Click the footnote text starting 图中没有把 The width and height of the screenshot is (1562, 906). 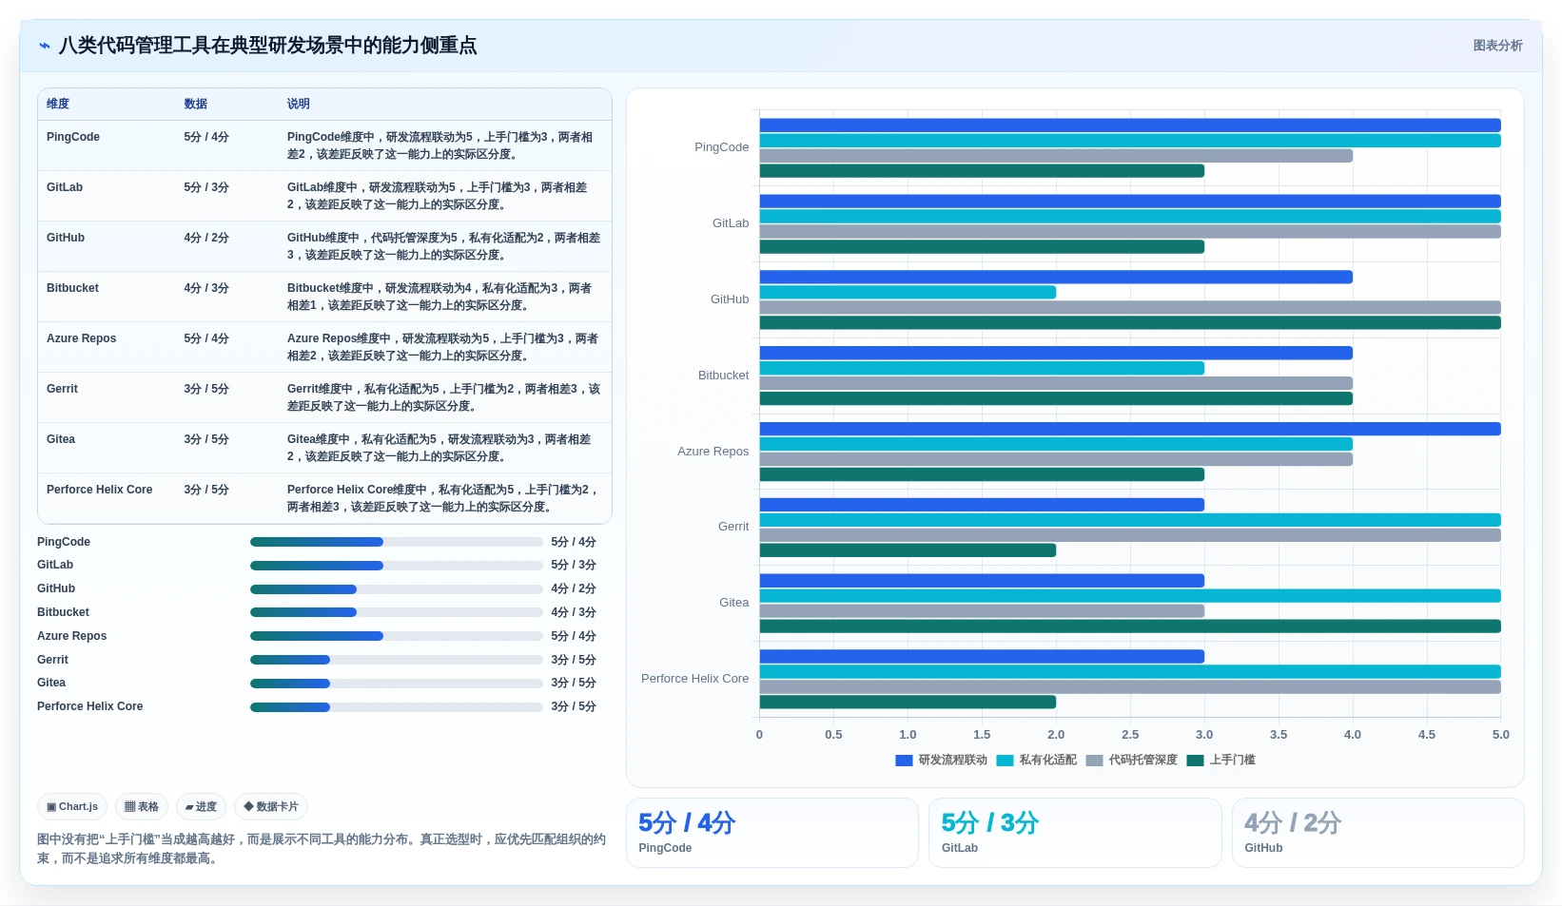pyautogui.click(x=322, y=849)
